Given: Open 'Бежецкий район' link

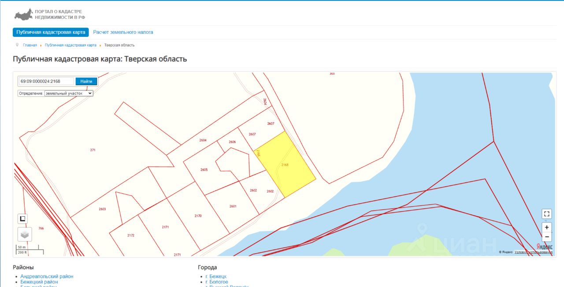Looking at the screenshot, I should point(39,282).
